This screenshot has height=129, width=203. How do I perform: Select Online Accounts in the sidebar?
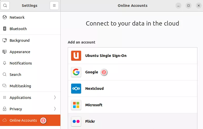(30, 120)
